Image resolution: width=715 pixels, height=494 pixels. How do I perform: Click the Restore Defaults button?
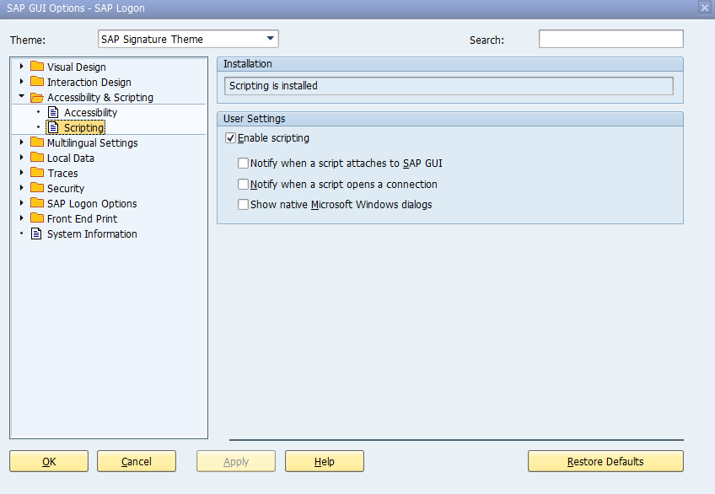point(605,461)
